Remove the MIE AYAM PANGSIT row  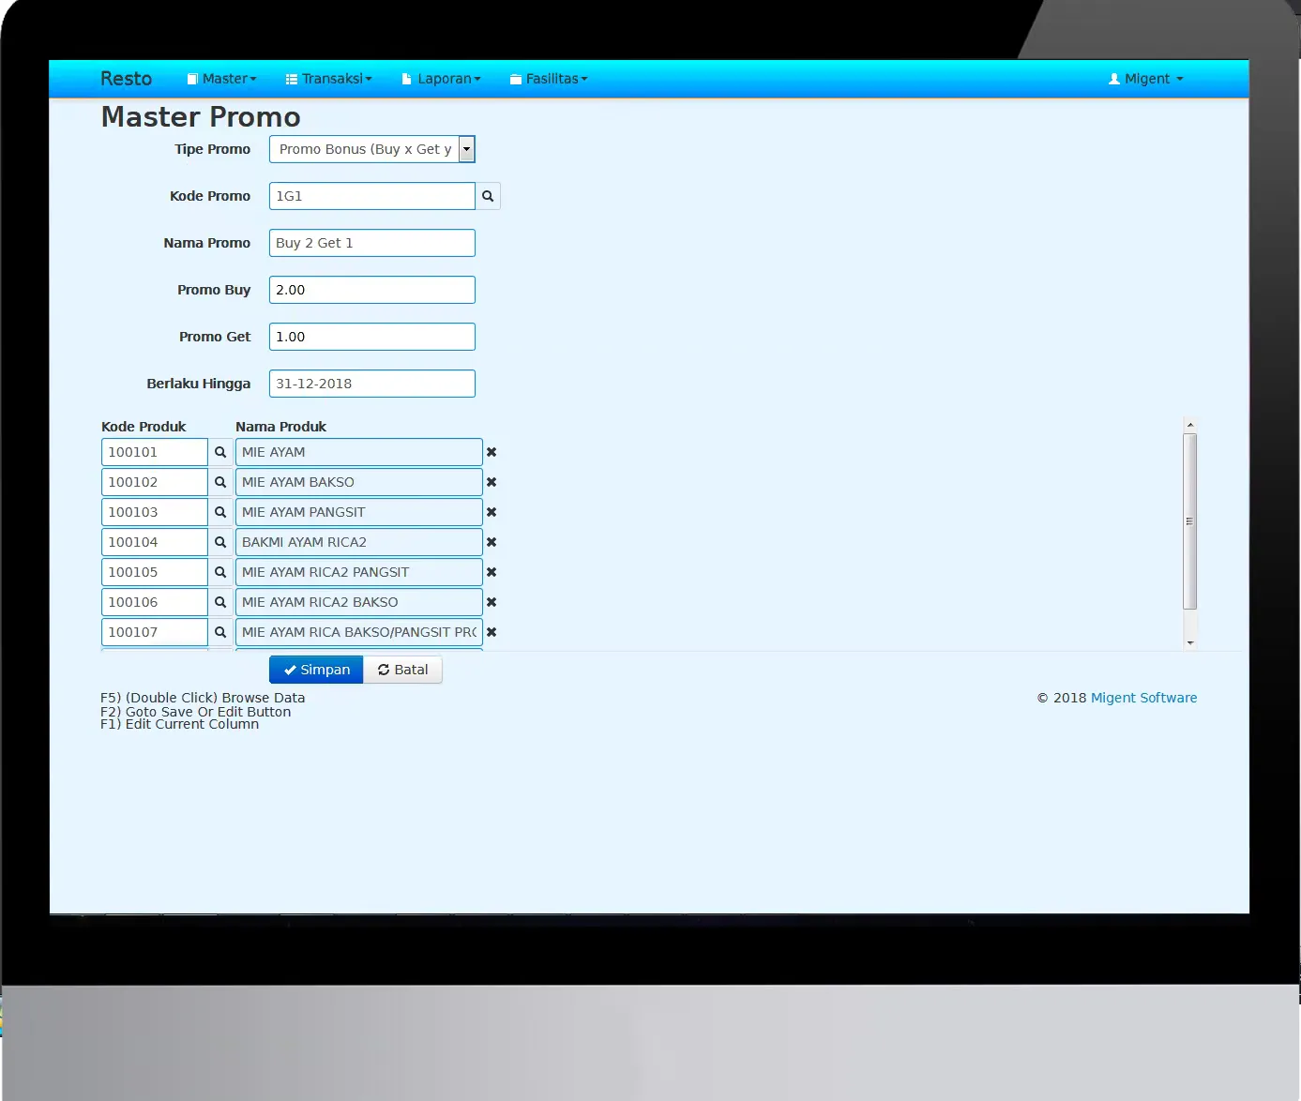tap(492, 512)
